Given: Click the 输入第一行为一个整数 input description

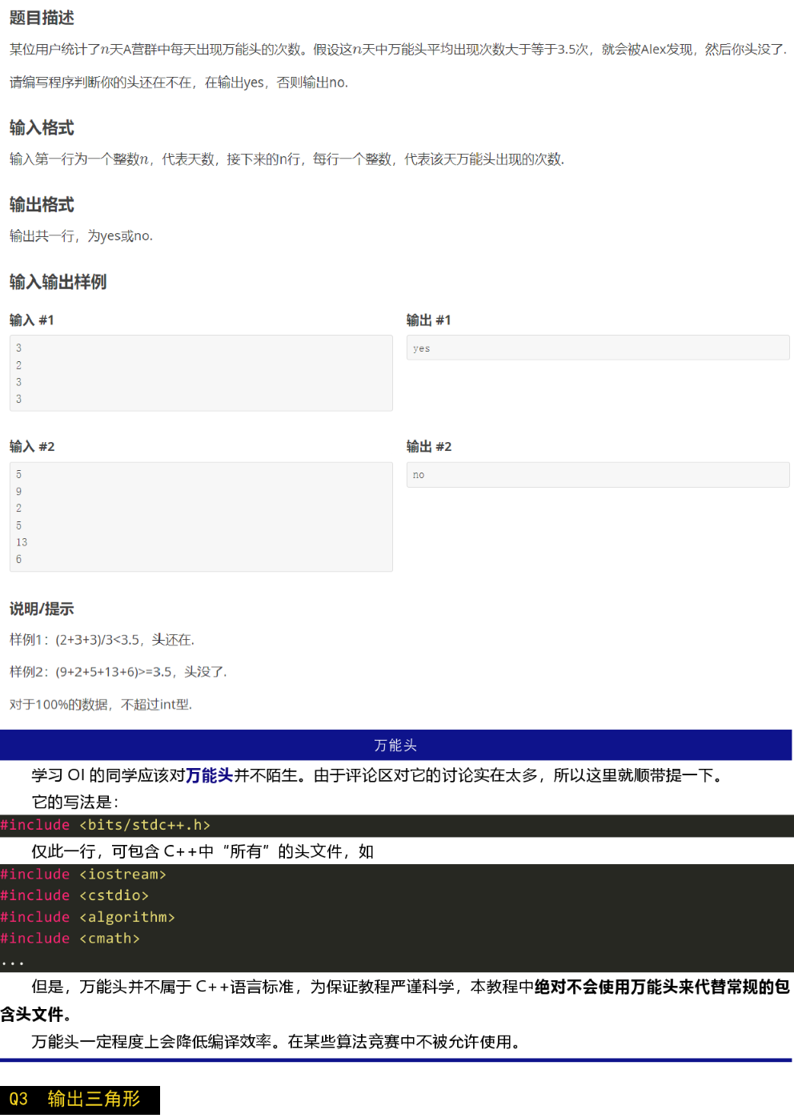Looking at the screenshot, I should pos(287,159).
